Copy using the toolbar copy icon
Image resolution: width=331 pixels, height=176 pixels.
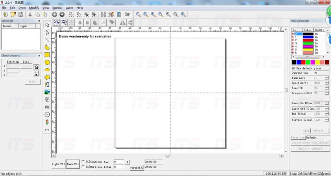point(38,14)
